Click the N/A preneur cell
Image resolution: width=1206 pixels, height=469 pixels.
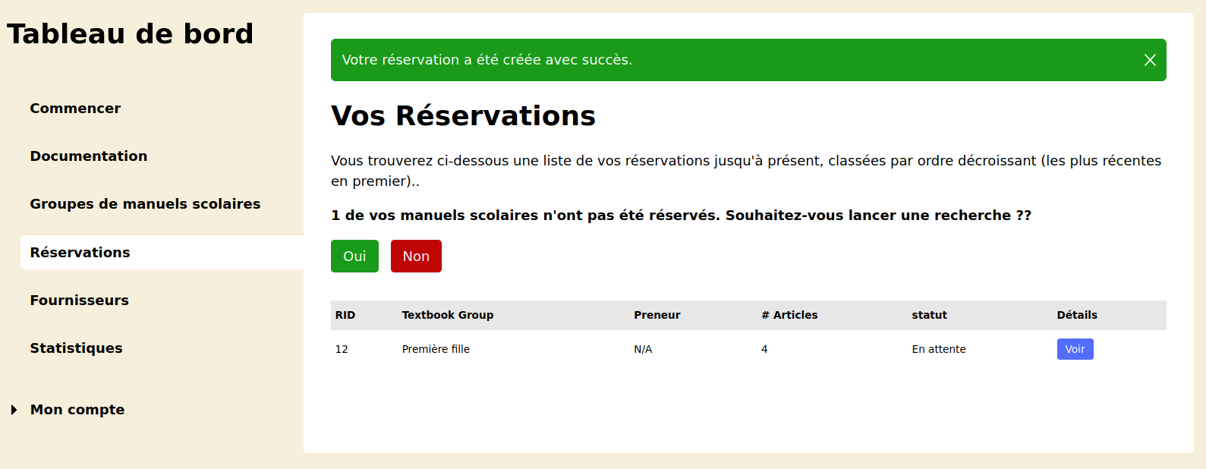643,349
